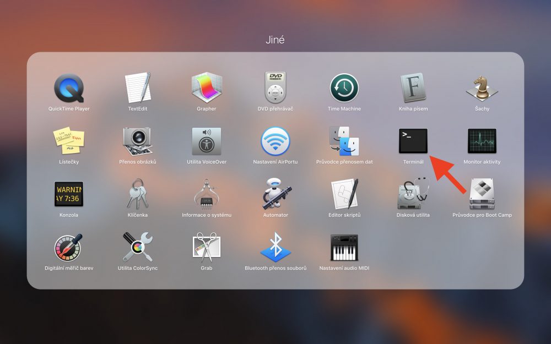Launch Digitální měřič barev
This screenshot has height=344, width=551.
[x=68, y=250]
